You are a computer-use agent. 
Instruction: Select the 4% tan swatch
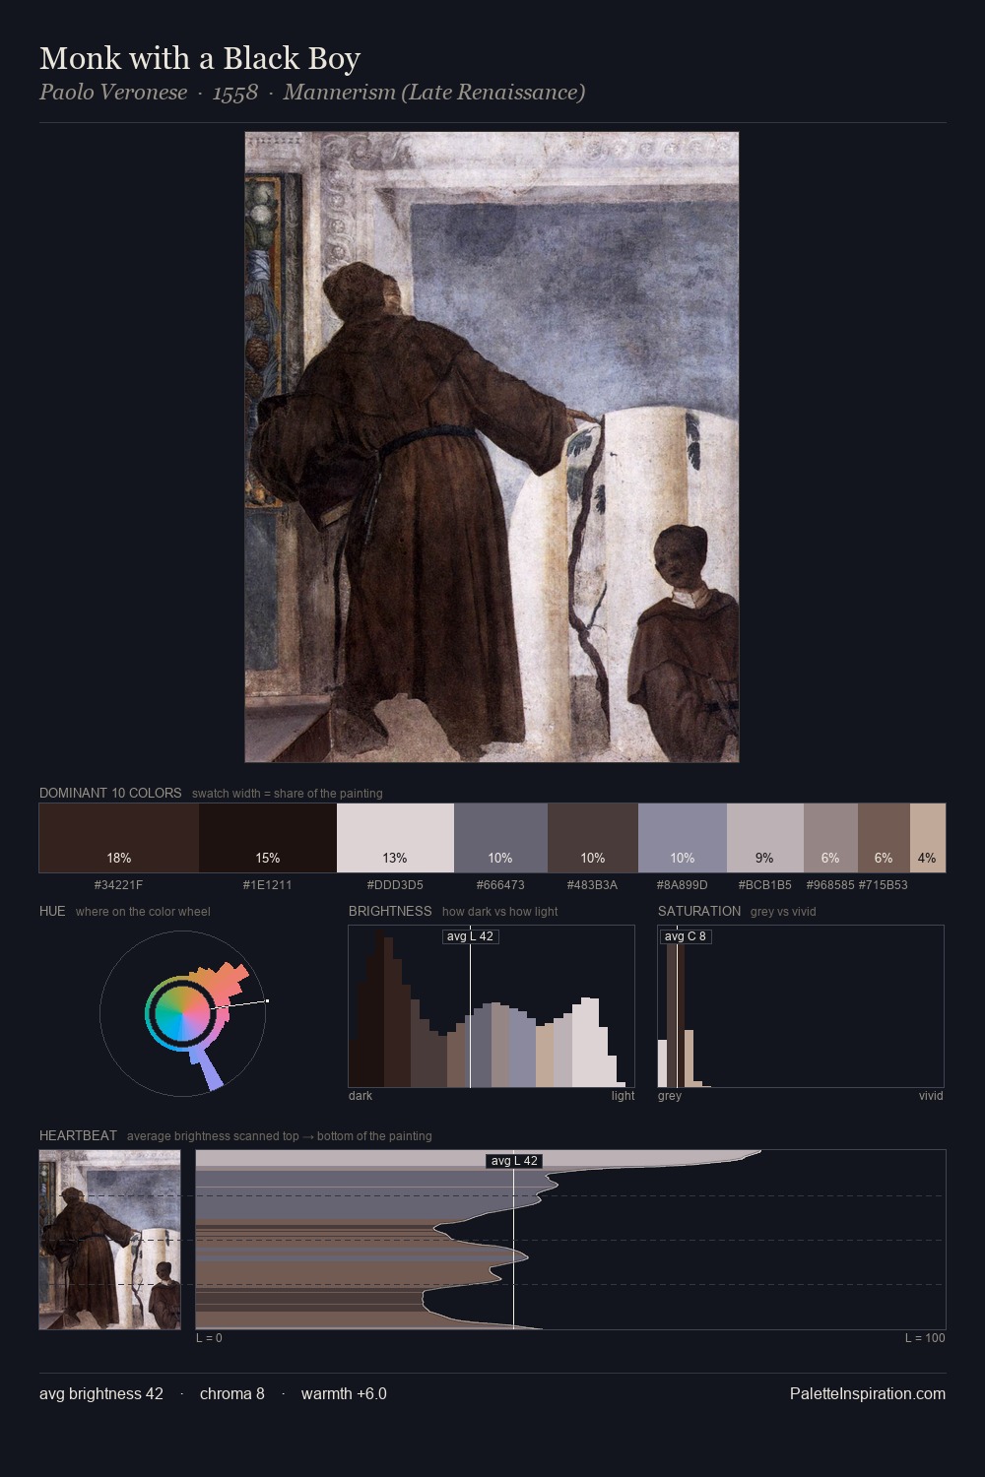point(928,838)
